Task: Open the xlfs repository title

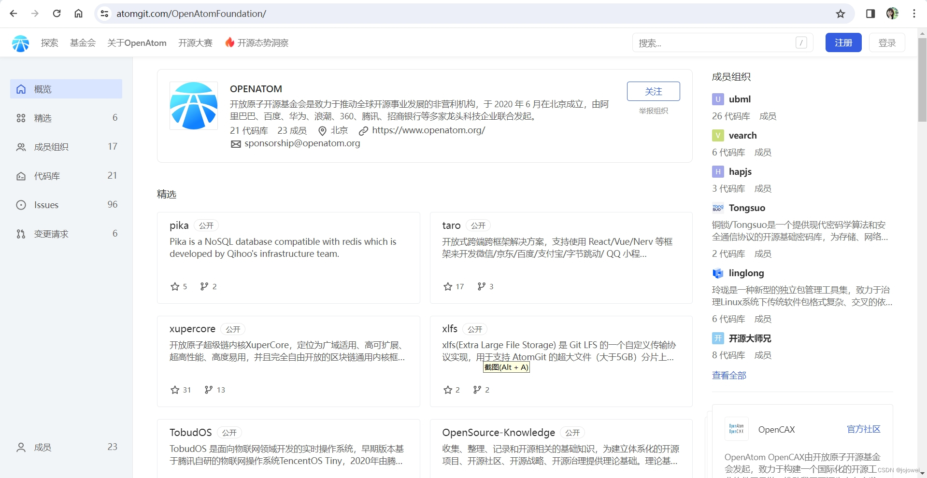Action: [450, 329]
